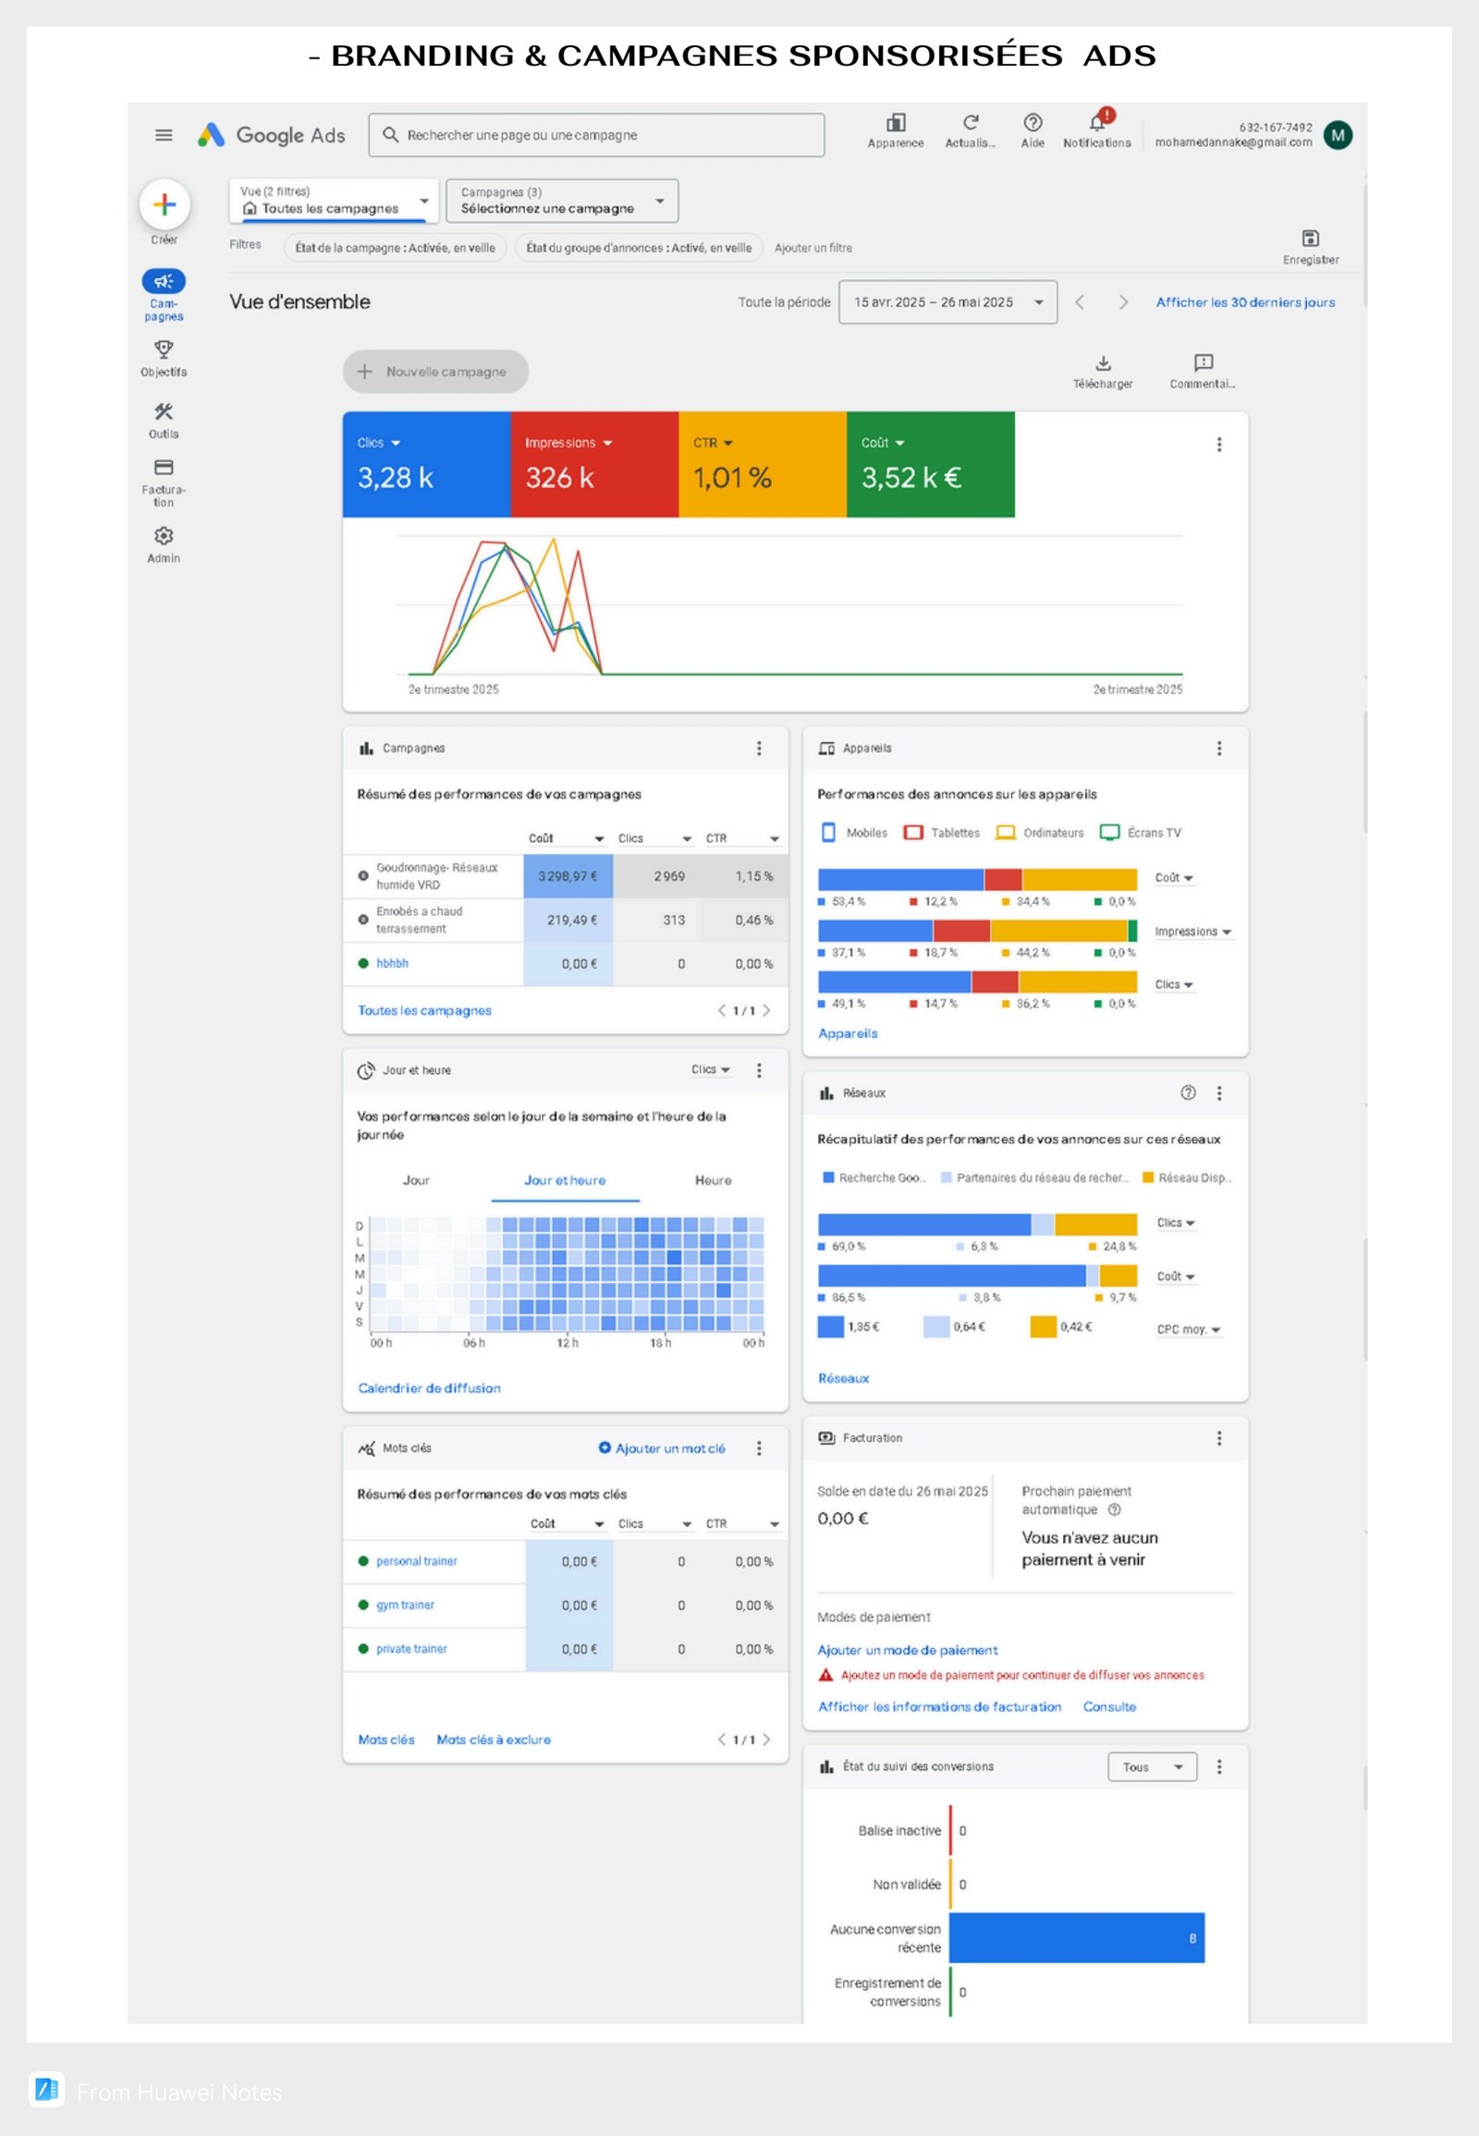Click Ajouter un mode de paiement
Image resolution: width=1479 pixels, height=2136 pixels.
click(907, 1651)
